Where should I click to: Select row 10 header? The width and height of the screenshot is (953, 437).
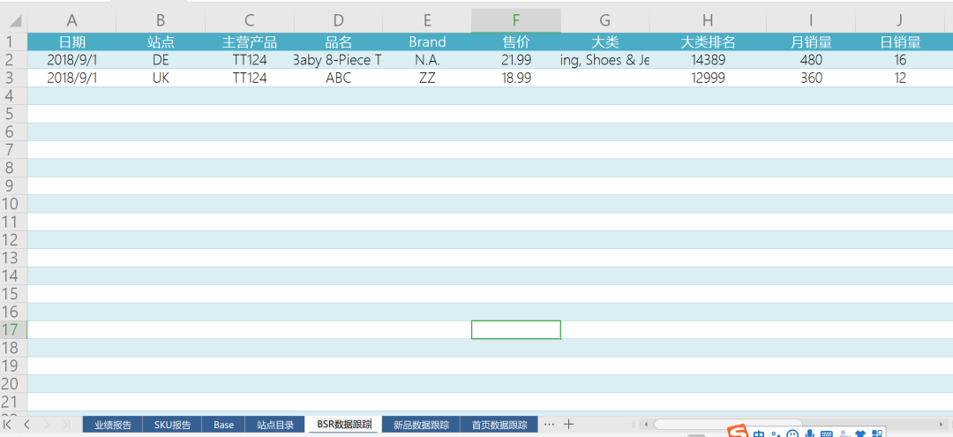coord(13,204)
